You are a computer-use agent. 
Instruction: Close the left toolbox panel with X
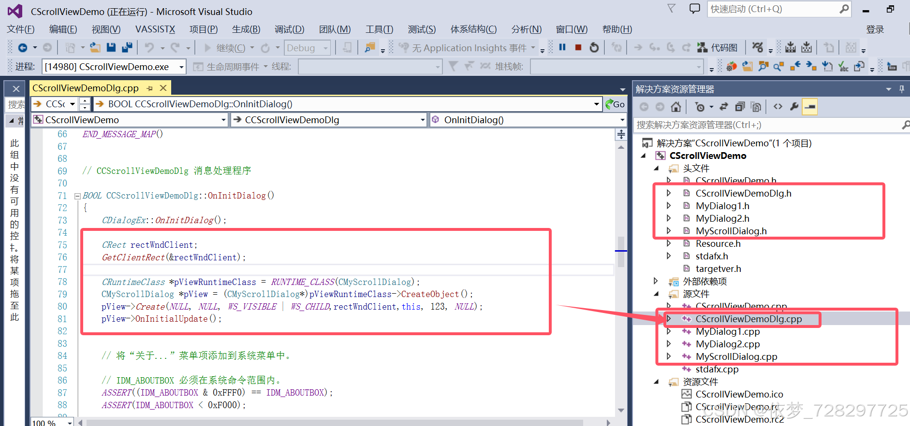(16, 89)
